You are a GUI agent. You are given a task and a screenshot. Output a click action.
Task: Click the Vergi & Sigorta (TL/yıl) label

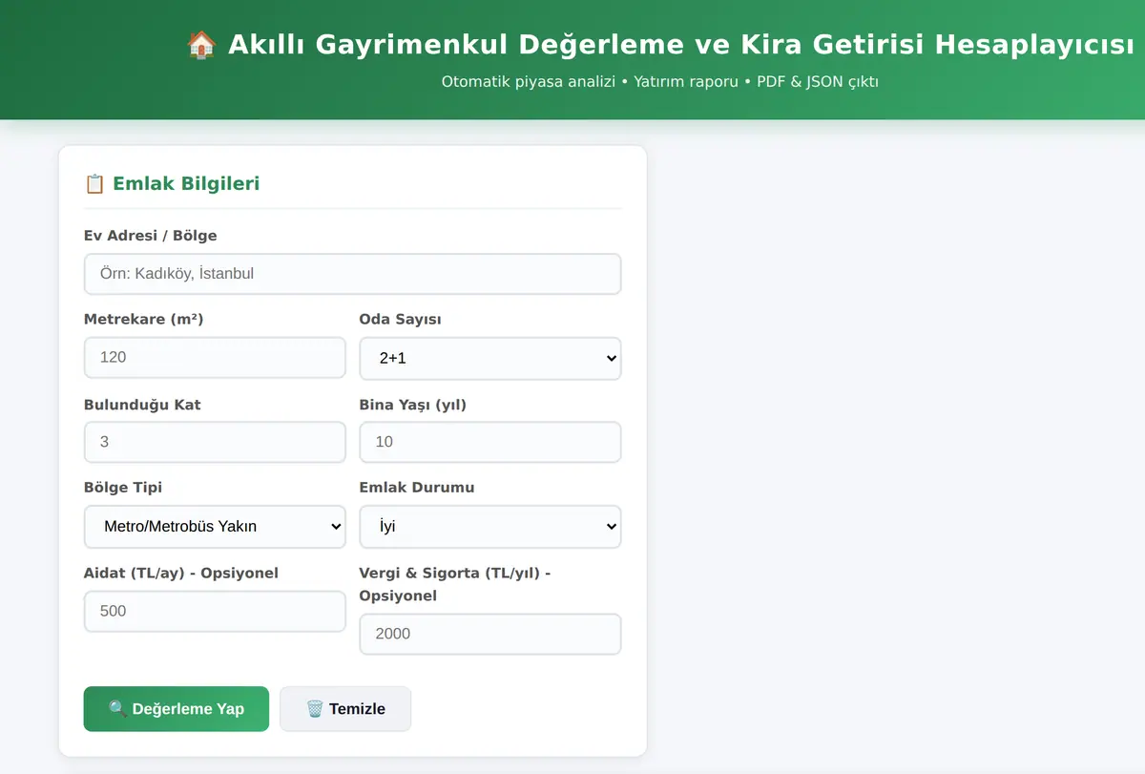pyautogui.click(x=456, y=584)
